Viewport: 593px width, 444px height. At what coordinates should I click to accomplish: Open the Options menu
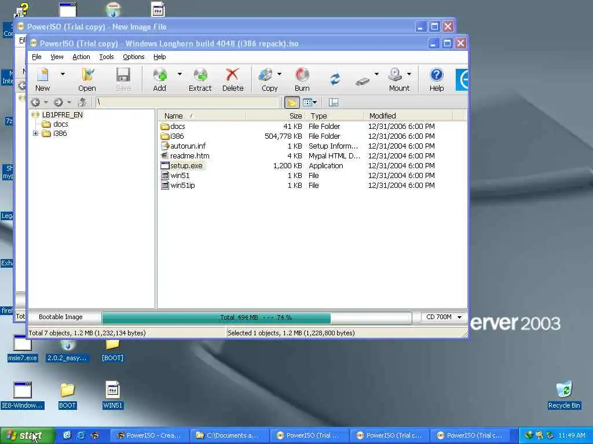134,57
